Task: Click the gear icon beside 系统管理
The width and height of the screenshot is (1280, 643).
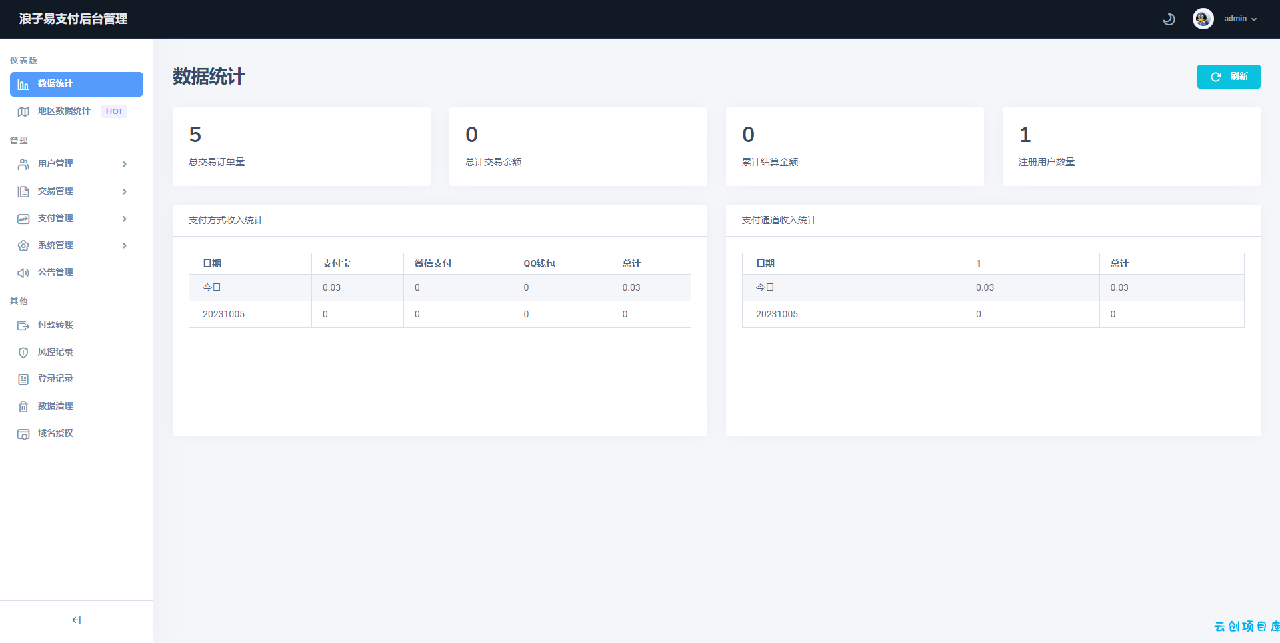Action: click(x=23, y=245)
